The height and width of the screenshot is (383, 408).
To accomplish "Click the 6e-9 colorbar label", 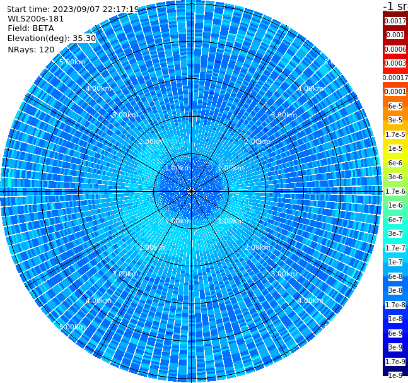I will (395, 333).
